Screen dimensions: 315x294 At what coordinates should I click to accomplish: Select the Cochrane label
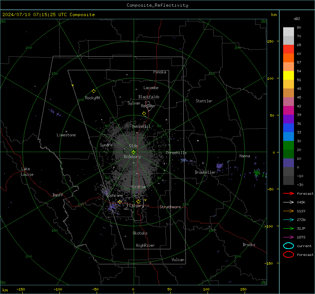coord(114,195)
